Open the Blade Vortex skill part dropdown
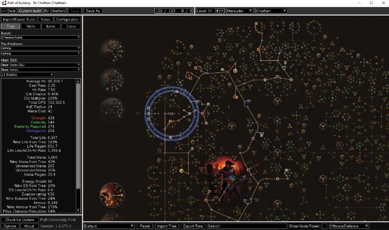 [x=41, y=70]
